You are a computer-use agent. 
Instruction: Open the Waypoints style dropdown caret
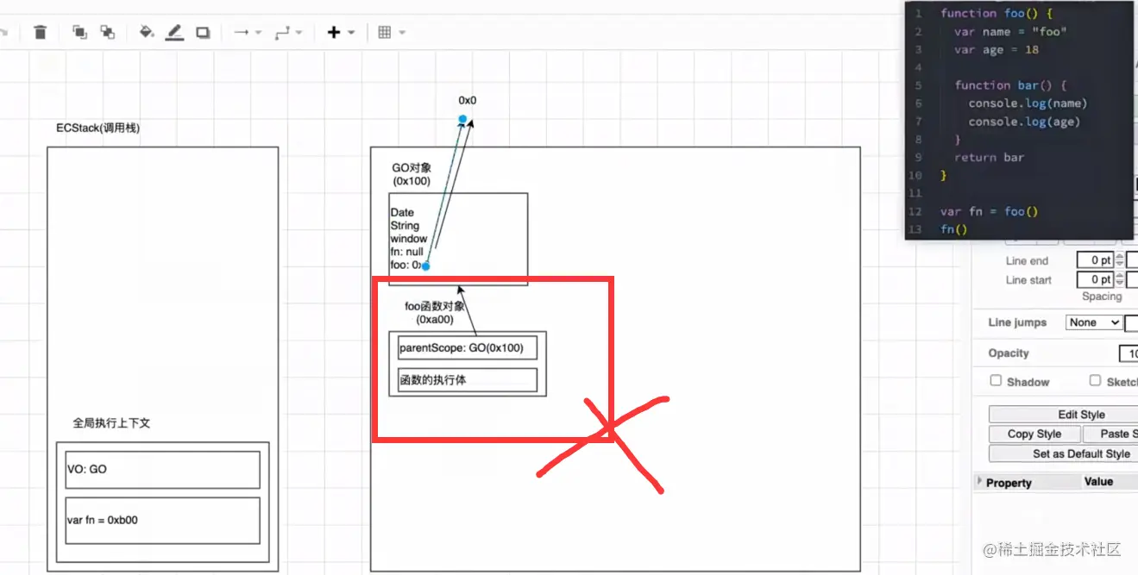coord(299,33)
